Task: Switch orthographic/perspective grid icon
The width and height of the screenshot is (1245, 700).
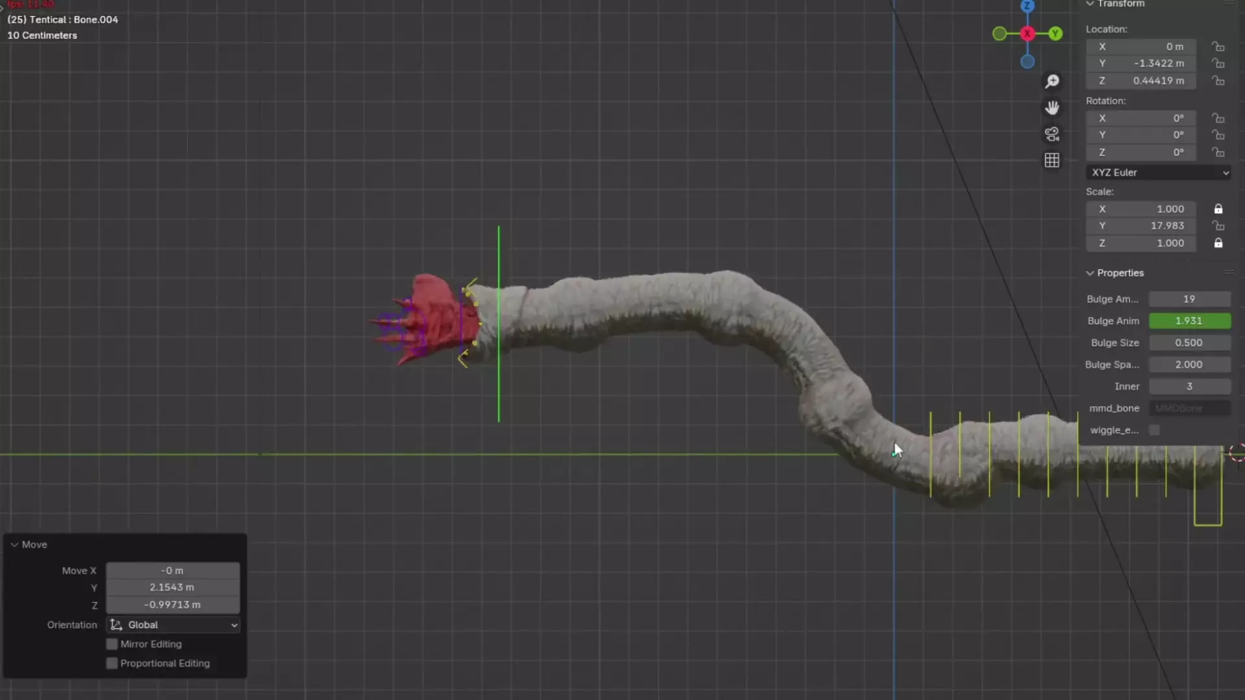Action: coord(1052,160)
